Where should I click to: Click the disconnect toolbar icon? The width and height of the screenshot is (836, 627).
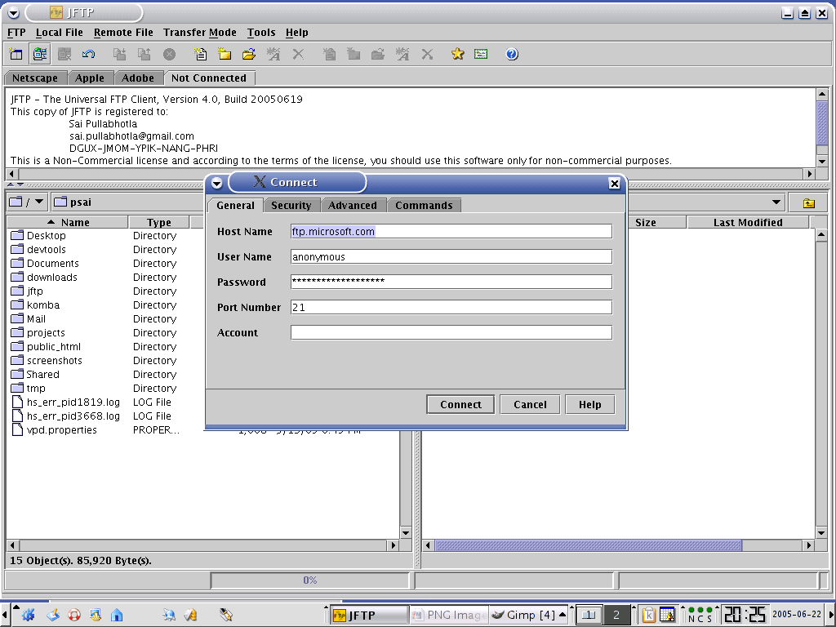pyautogui.click(x=64, y=54)
